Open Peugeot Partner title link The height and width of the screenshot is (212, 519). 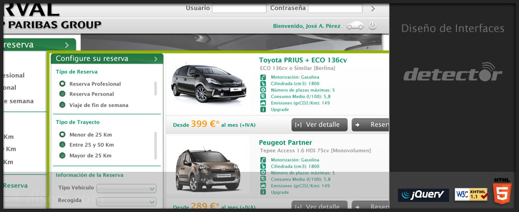(x=285, y=143)
